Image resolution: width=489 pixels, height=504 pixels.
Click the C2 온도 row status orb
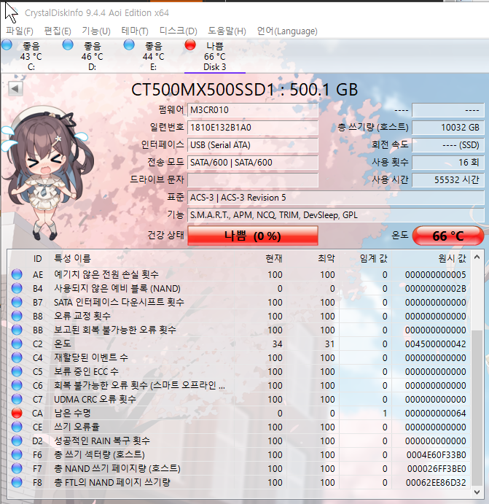[17, 344]
